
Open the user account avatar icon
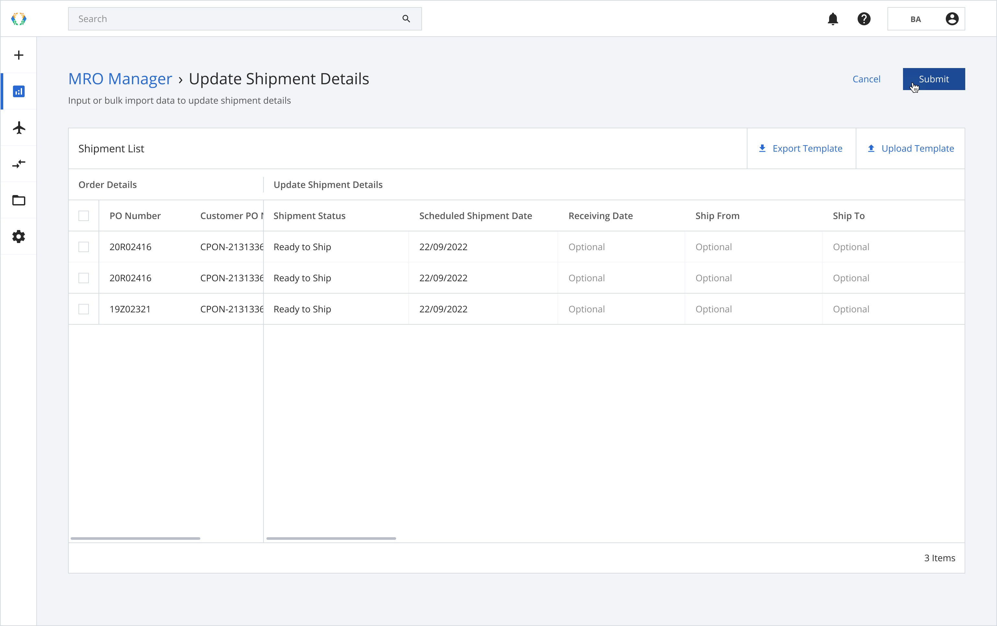click(952, 19)
